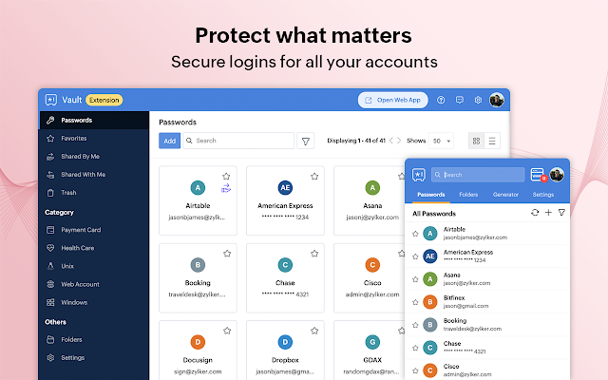Open the profile avatar in popup
Image resolution: width=608 pixels, height=380 pixels.
(x=557, y=175)
